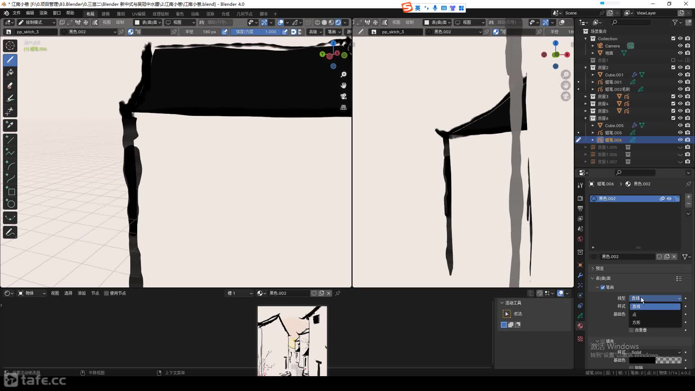Screen dimensions: 695x391
Task: Expand the 房屋3 collection
Action: (586, 96)
